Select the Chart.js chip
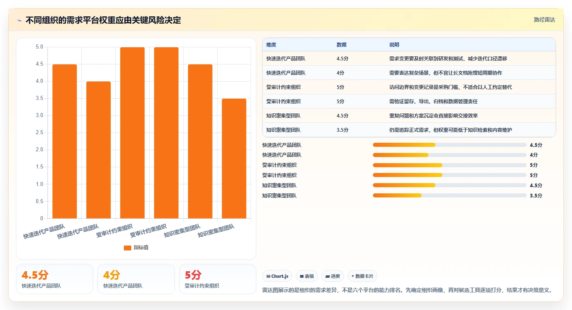Screen dimensions: 572x310 277,276
